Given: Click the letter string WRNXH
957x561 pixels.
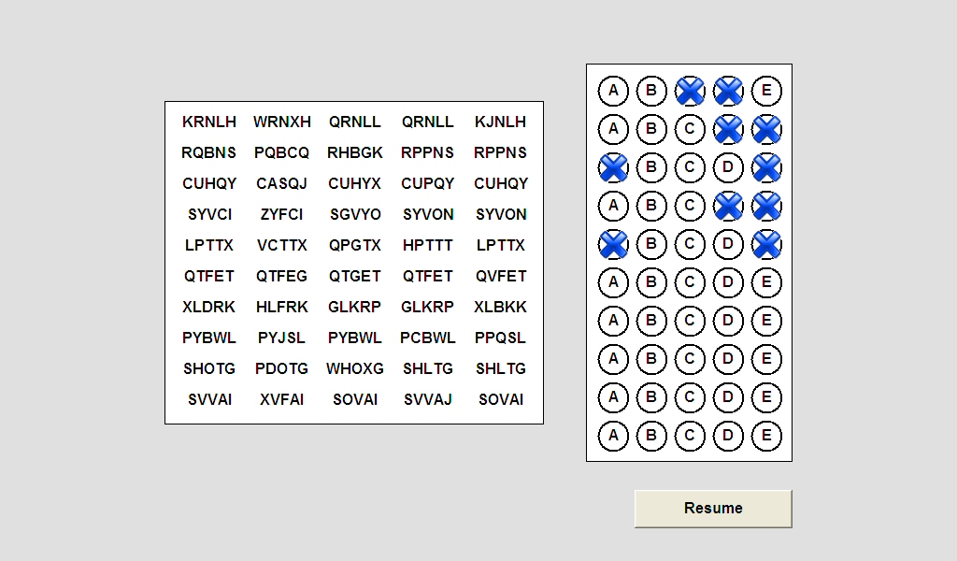Looking at the screenshot, I should [282, 122].
